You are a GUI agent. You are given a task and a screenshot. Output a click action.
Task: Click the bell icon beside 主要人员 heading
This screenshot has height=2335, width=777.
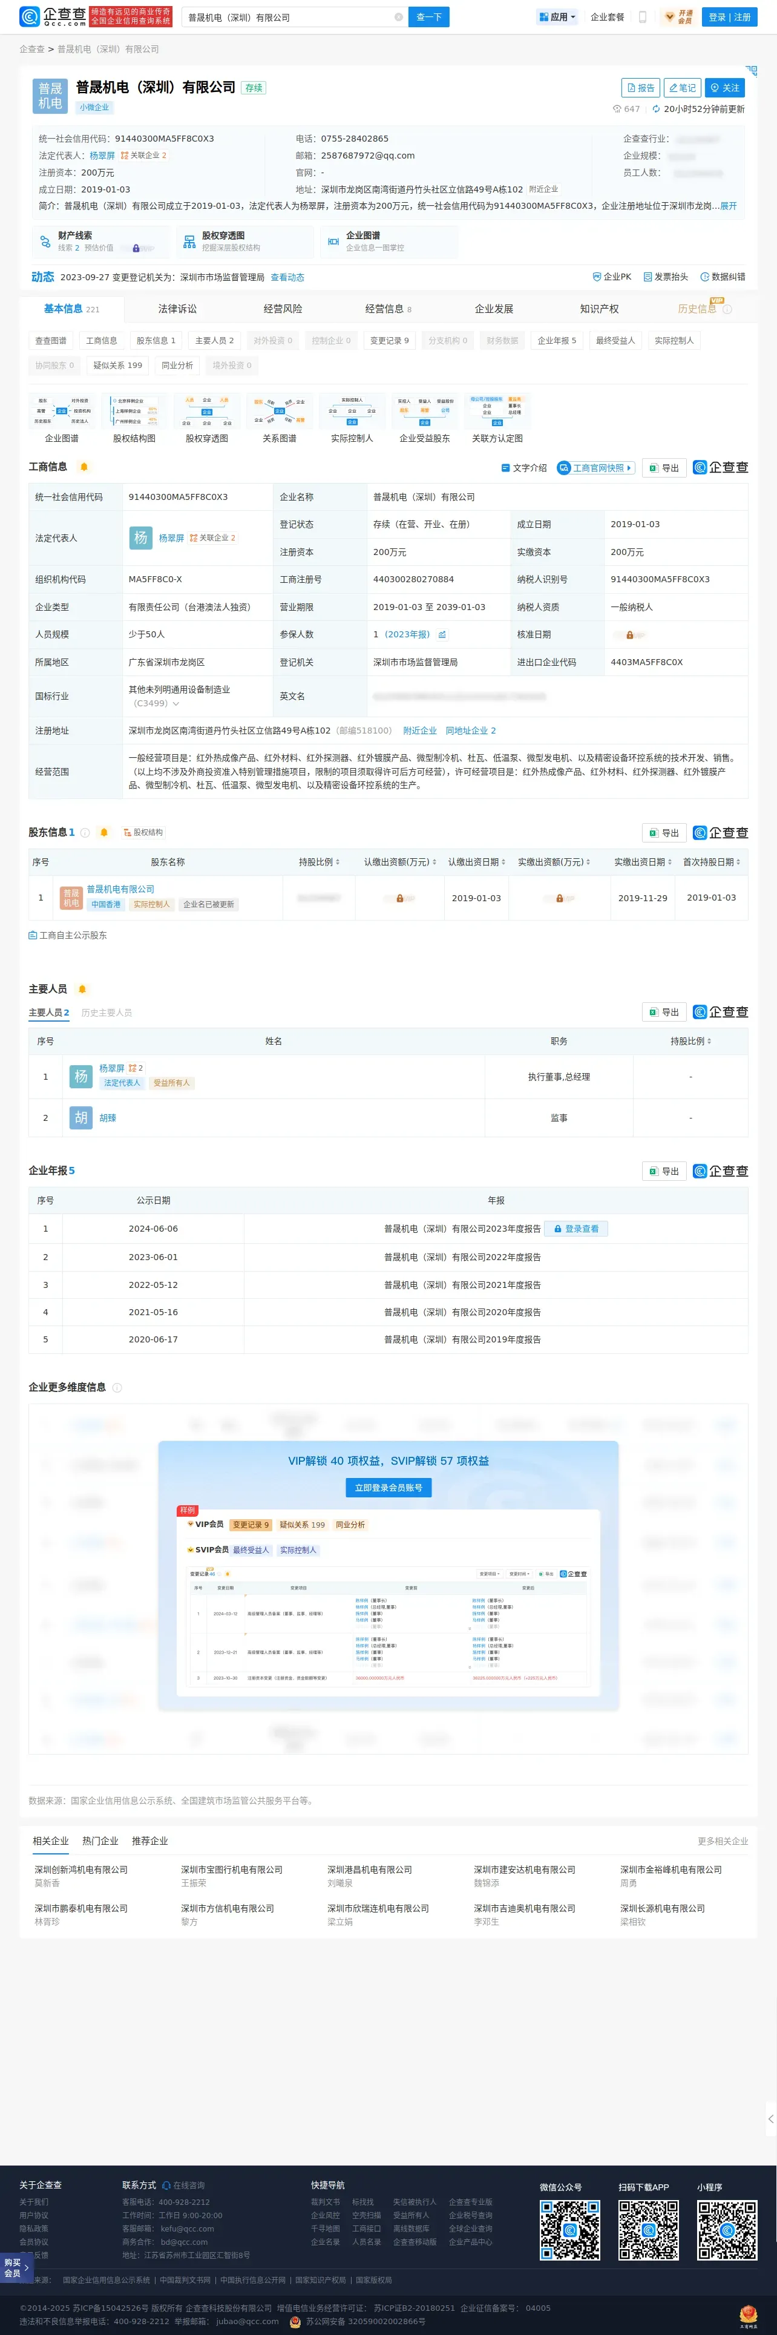[x=82, y=989]
